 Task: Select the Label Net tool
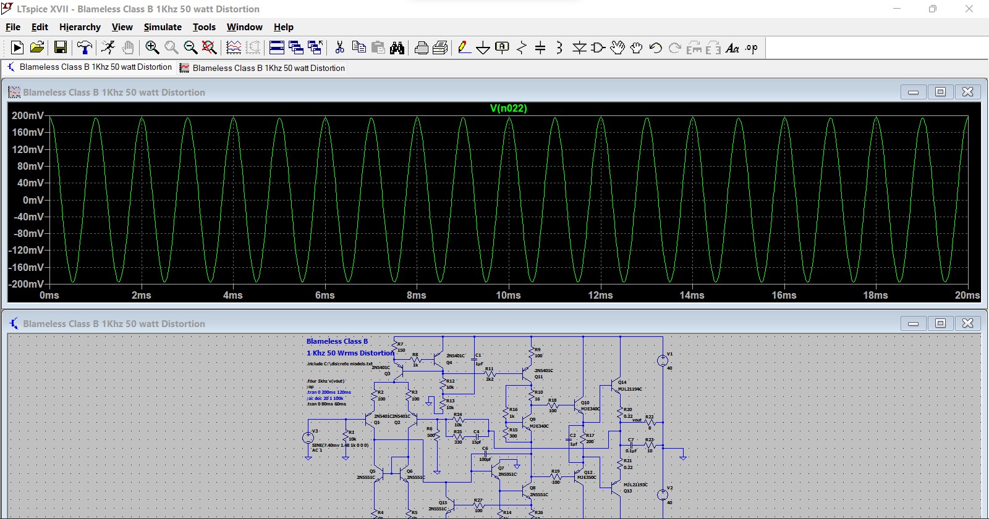click(x=503, y=48)
